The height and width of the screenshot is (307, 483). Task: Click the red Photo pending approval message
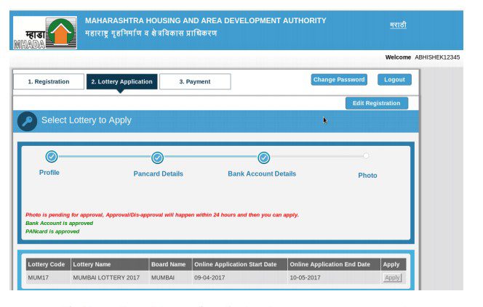162,215
